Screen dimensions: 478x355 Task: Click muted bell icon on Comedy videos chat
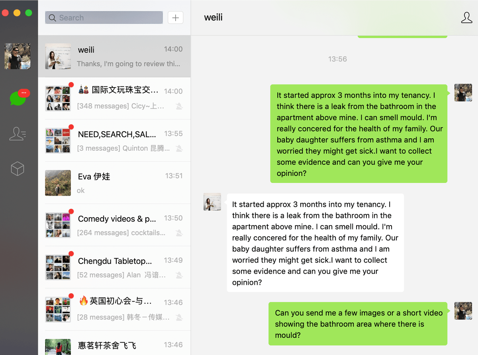click(x=179, y=233)
